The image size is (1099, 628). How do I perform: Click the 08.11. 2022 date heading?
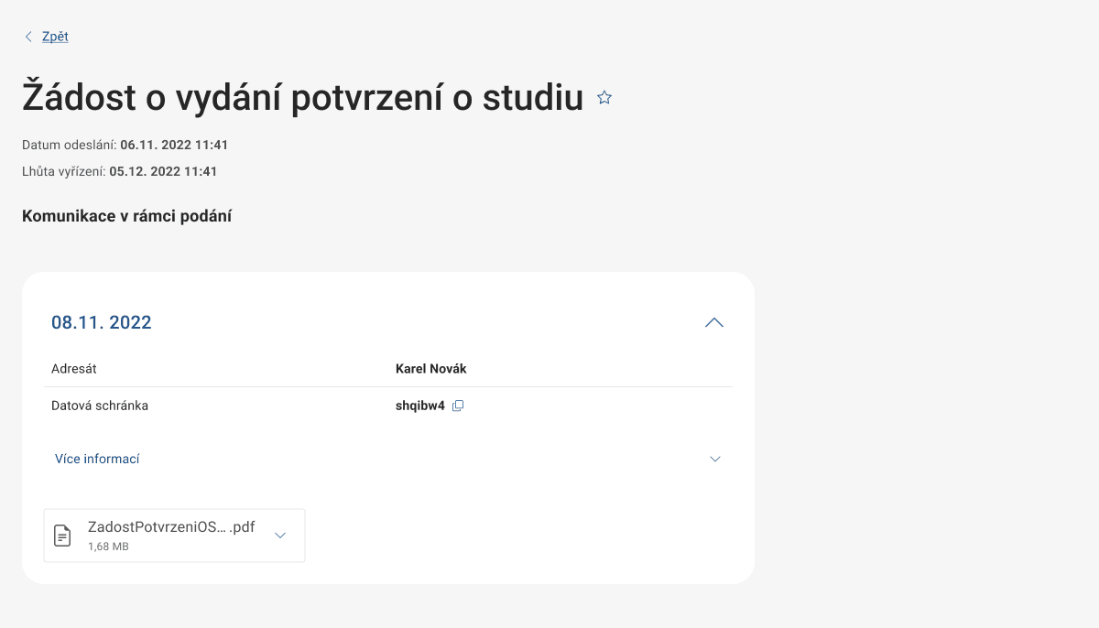(102, 322)
